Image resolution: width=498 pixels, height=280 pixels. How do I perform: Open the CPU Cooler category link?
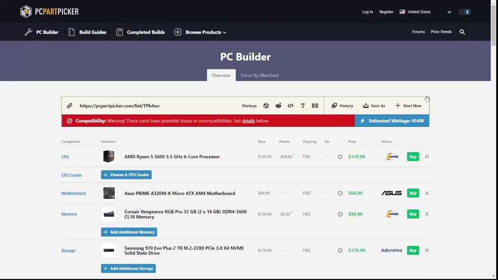click(72, 175)
